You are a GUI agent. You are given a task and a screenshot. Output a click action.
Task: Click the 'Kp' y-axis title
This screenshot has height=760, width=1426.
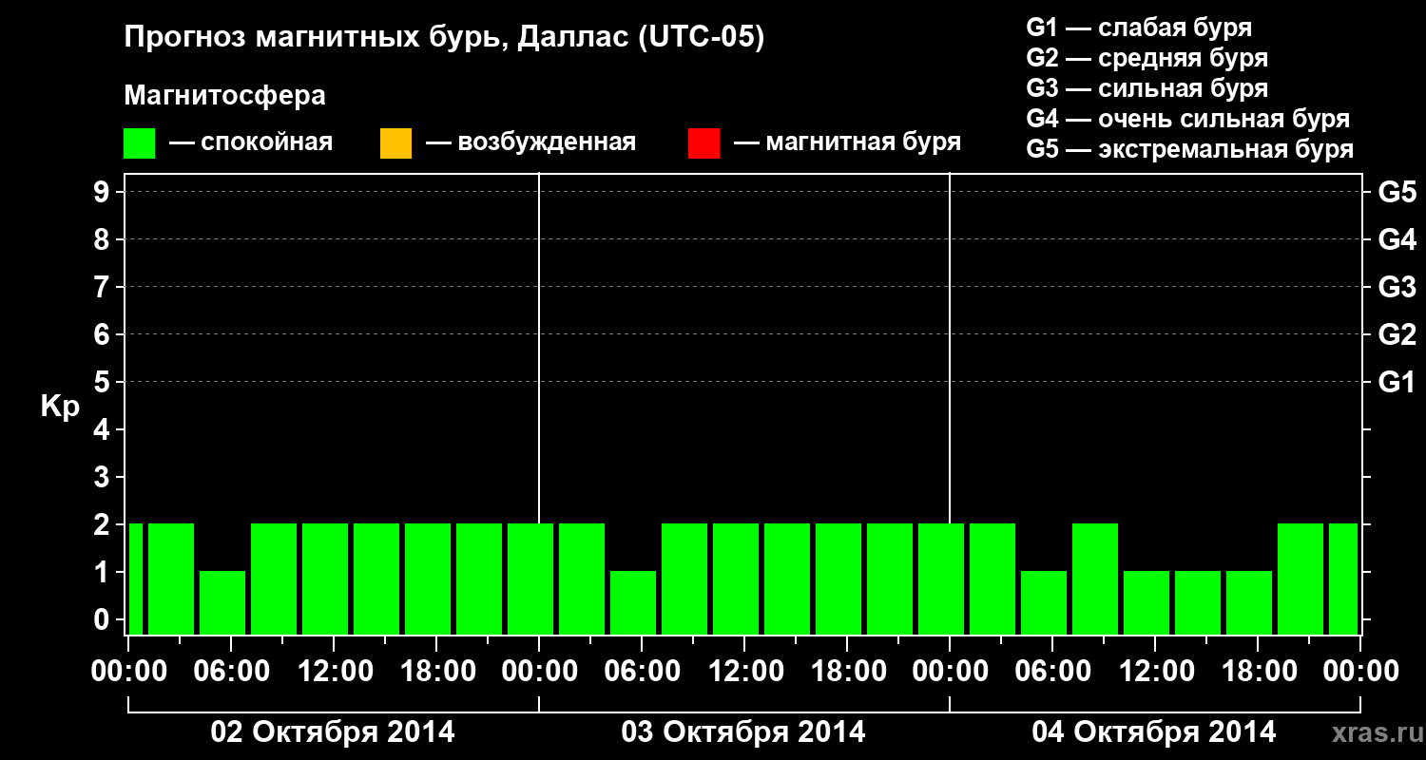coord(60,407)
